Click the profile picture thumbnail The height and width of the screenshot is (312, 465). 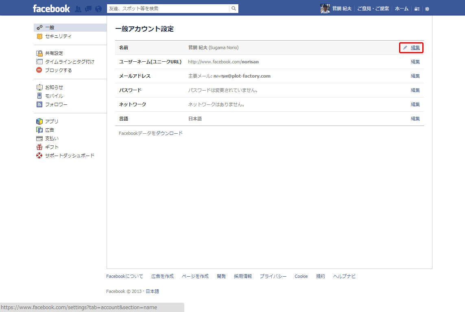(325, 9)
